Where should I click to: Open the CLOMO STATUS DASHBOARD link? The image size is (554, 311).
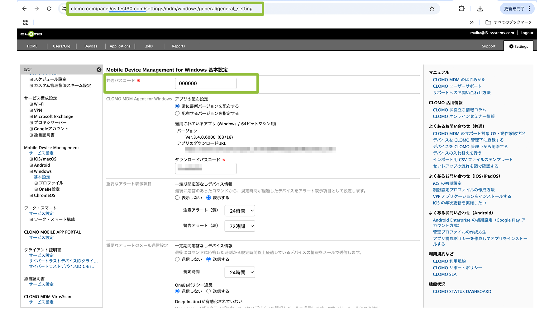[462, 291]
